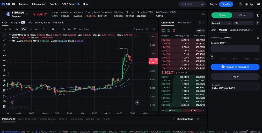Set quantity slider to the 50% mark
The width and height of the screenshot is (262, 133).
point(235,56)
